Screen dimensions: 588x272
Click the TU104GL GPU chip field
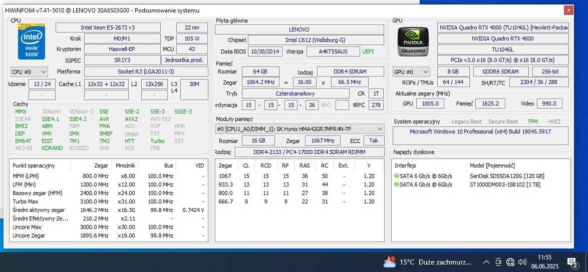(x=502, y=49)
